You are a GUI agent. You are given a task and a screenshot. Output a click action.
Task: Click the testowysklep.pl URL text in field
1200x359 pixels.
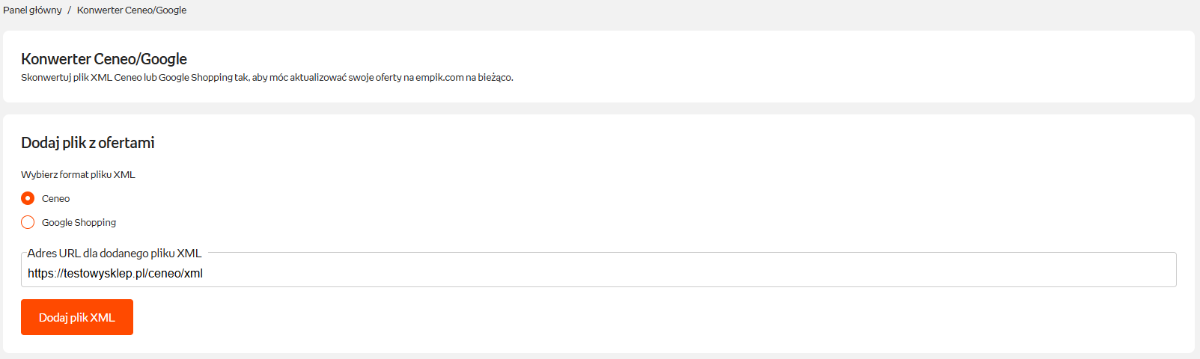coord(115,274)
